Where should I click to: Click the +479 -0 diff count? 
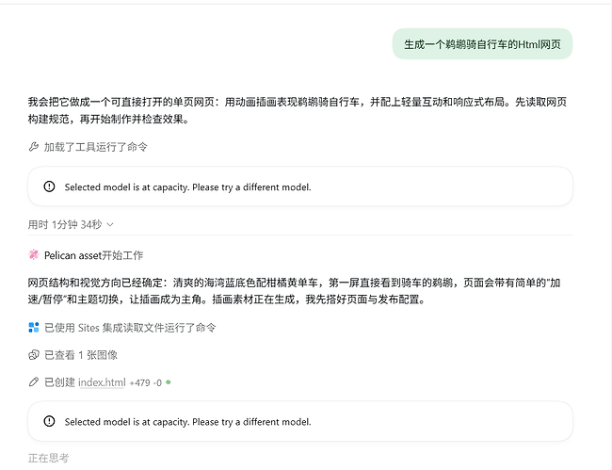tap(145, 382)
